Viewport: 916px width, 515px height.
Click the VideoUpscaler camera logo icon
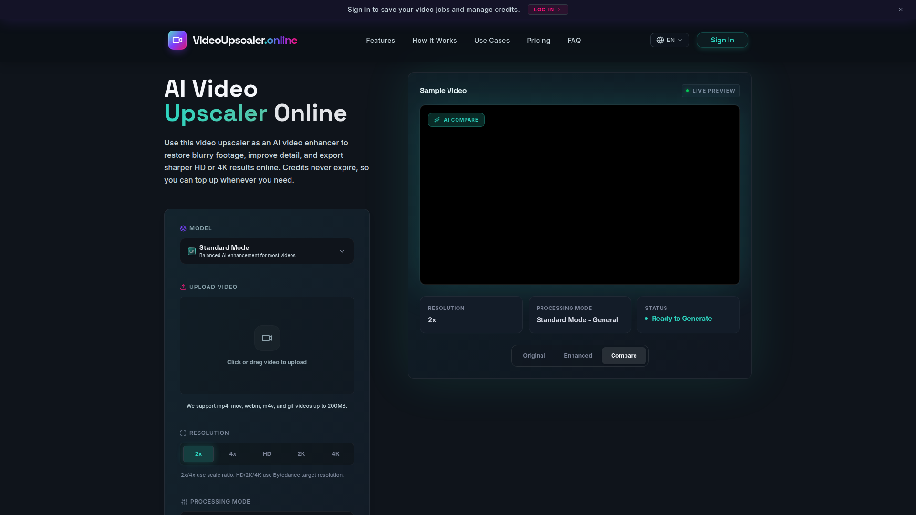click(177, 40)
